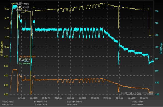
Task: Click the 1520.567 mAh capacity value
Action: pyautogui.click(x=40, y=104)
